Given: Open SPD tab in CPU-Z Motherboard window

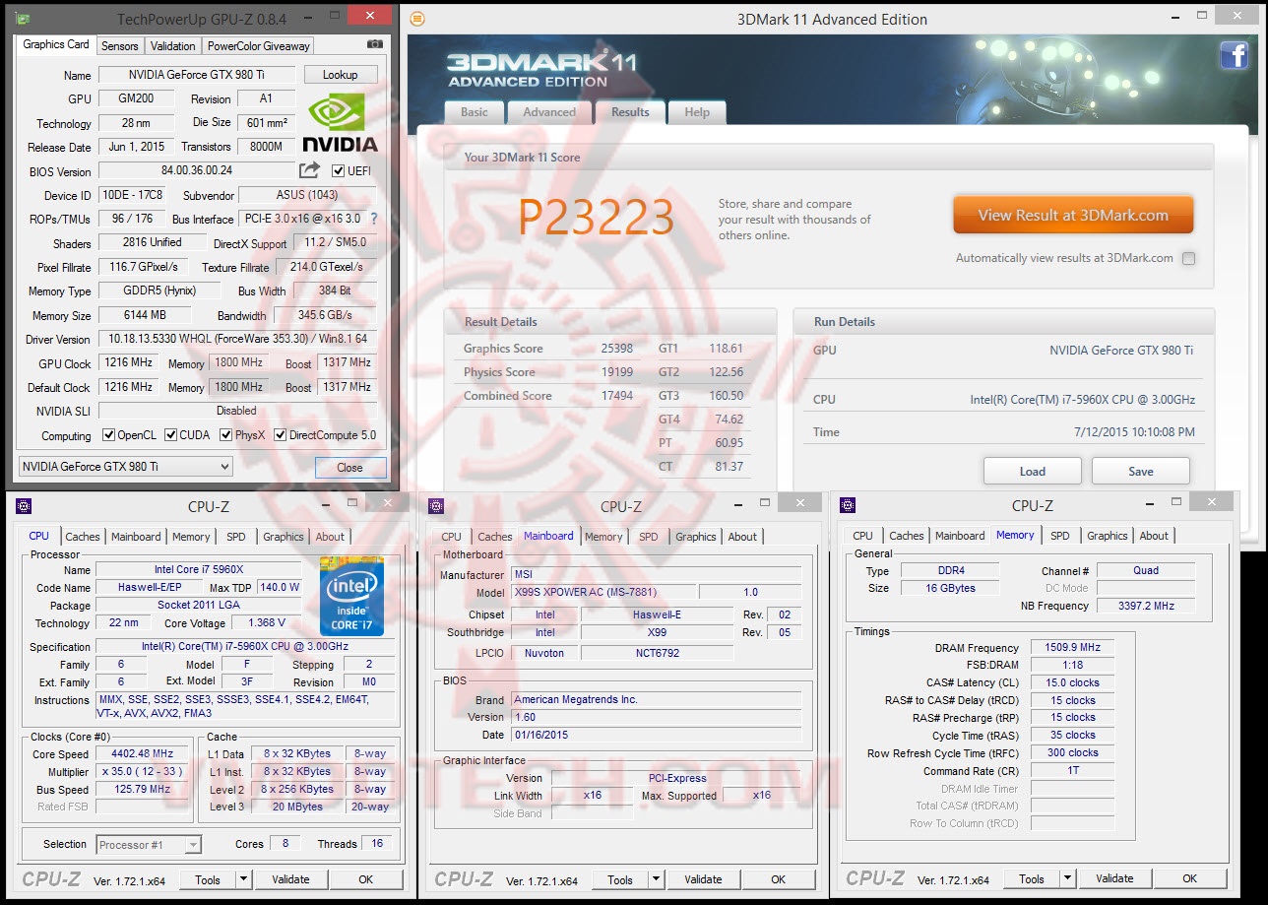Looking at the screenshot, I should pyautogui.click(x=648, y=537).
